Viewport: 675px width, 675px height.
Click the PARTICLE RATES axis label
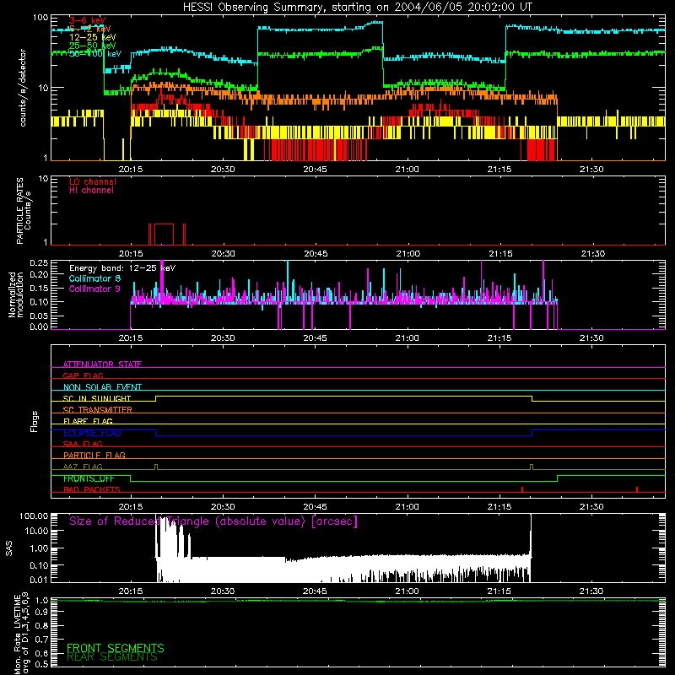pyautogui.click(x=24, y=210)
